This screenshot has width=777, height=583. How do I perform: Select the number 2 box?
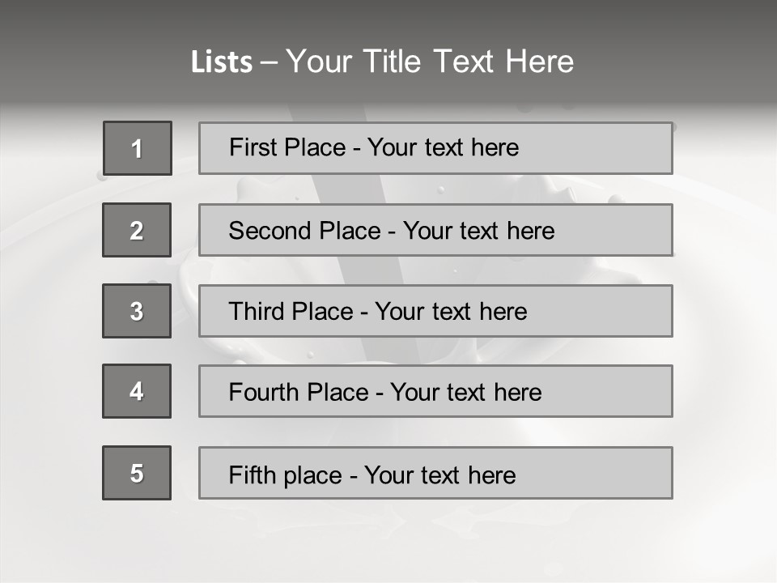point(137,230)
